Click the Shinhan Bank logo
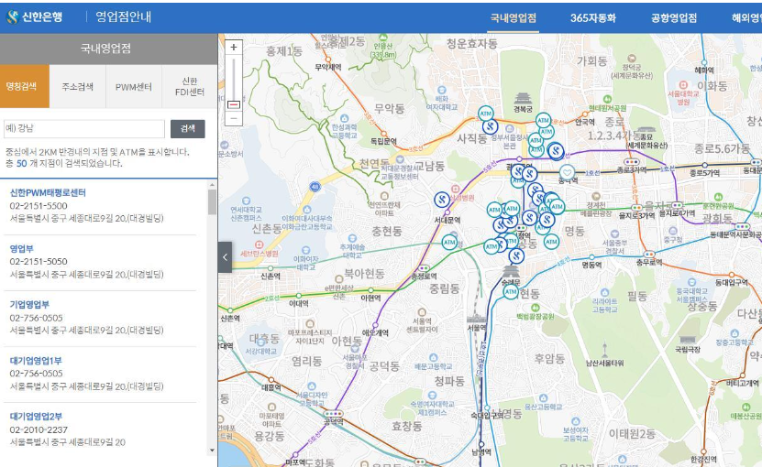The width and height of the screenshot is (762, 467). pyautogui.click(x=34, y=17)
